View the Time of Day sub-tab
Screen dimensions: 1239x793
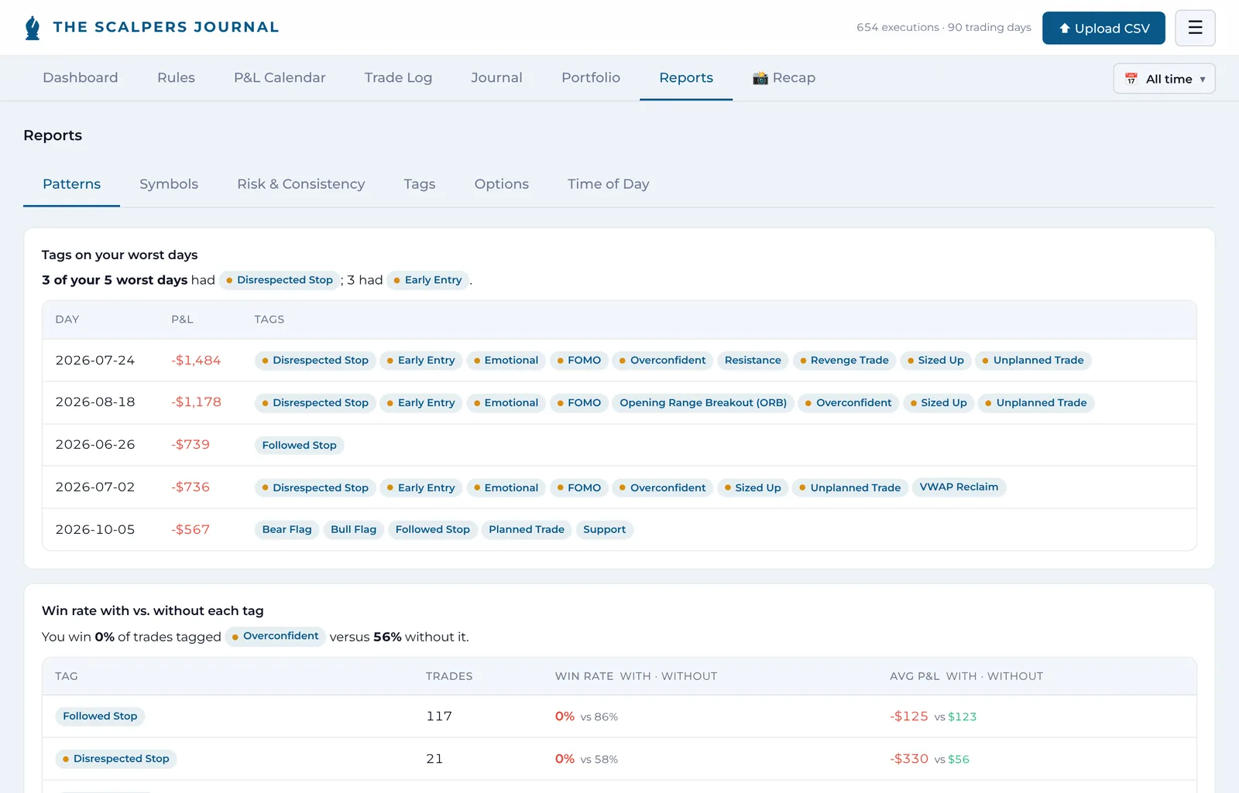(x=609, y=184)
